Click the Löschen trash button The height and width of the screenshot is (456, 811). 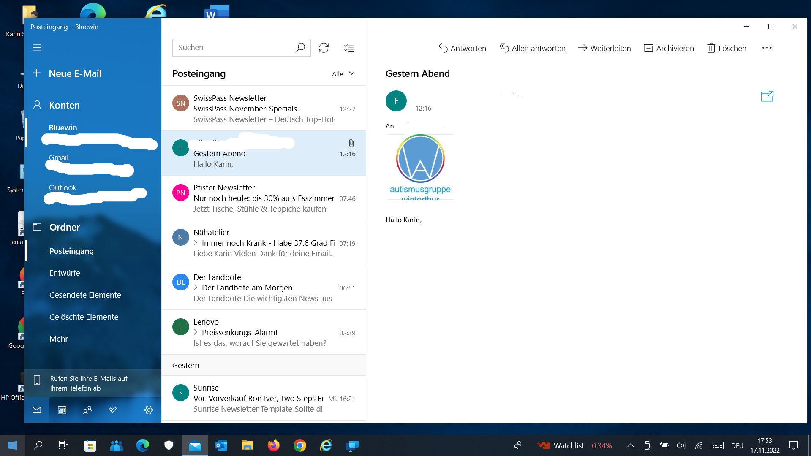click(x=727, y=48)
